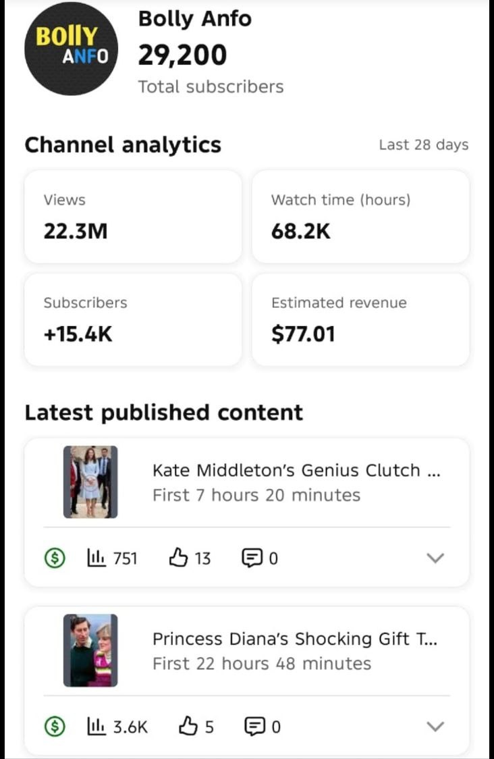This screenshot has width=494, height=759.
Task: Tap the Bolly Anfo channel avatar
Action: click(x=72, y=49)
